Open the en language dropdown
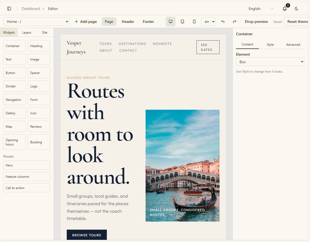The image size is (310, 242). coord(208,22)
